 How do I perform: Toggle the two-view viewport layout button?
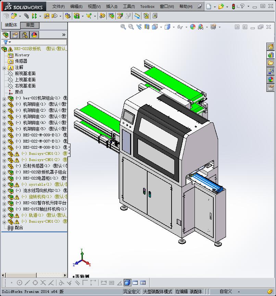click(135, 283)
